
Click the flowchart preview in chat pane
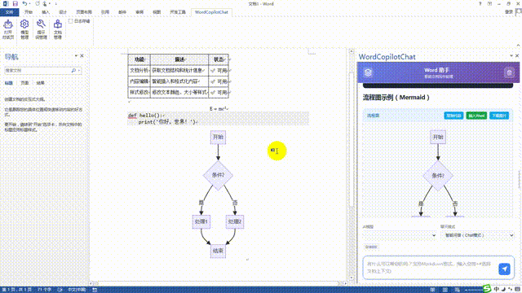[x=438, y=173]
